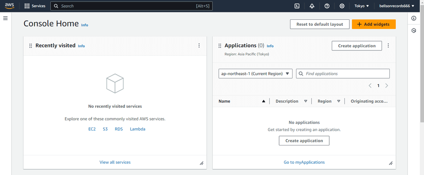Click the hexagon icon in the right sidebar
Screen dimensions: 424x175
pyautogui.click(x=414, y=31)
